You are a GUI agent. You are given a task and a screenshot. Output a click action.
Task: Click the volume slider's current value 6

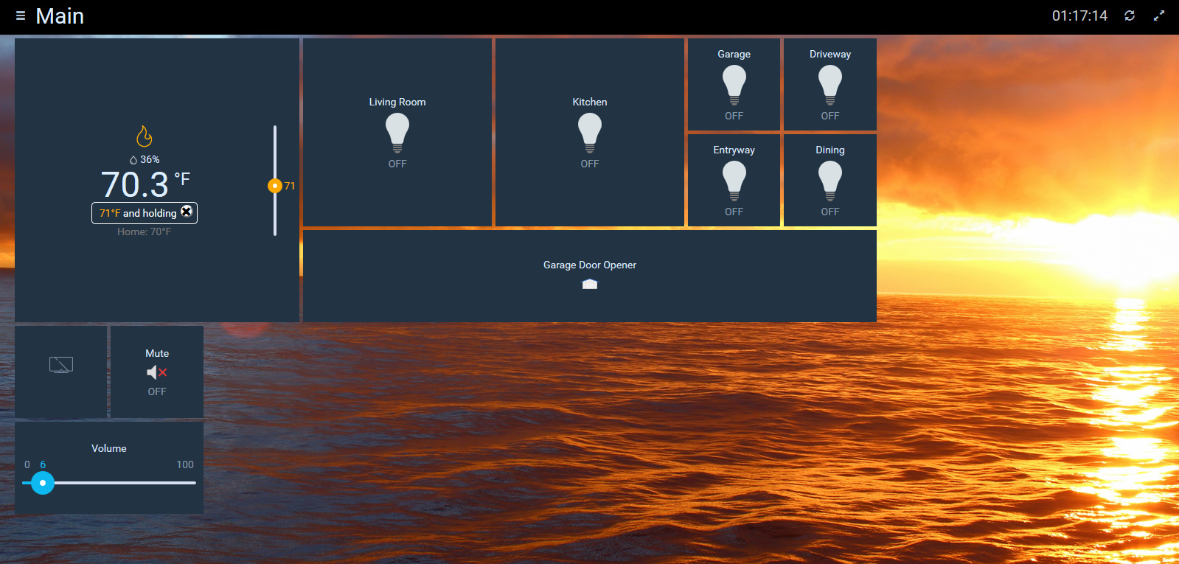pyautogui.click(x=43, y=464)
